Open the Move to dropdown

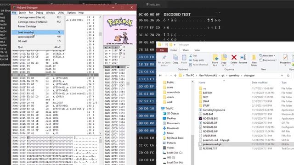coord(215,60)
